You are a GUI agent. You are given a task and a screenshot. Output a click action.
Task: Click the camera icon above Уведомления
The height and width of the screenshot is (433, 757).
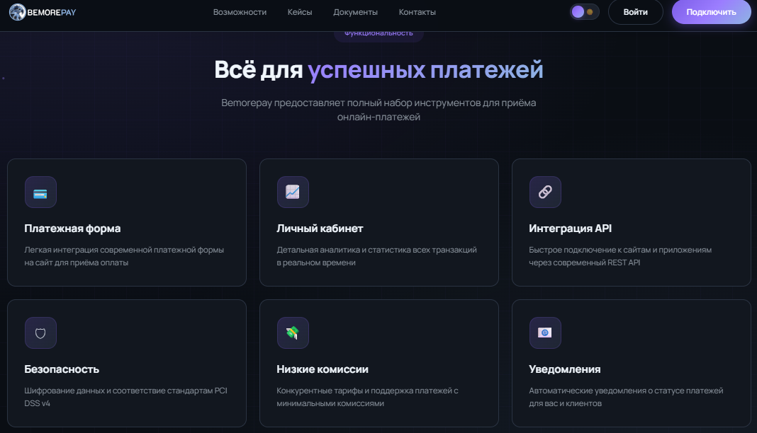(545, 333)
